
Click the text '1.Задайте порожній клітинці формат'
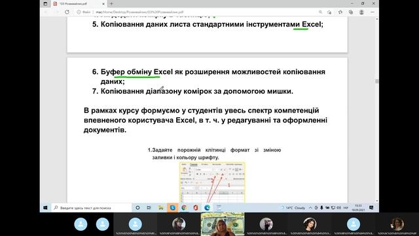[214, 153]
